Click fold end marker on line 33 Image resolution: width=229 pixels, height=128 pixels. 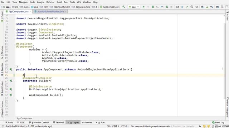pos(15,98)
